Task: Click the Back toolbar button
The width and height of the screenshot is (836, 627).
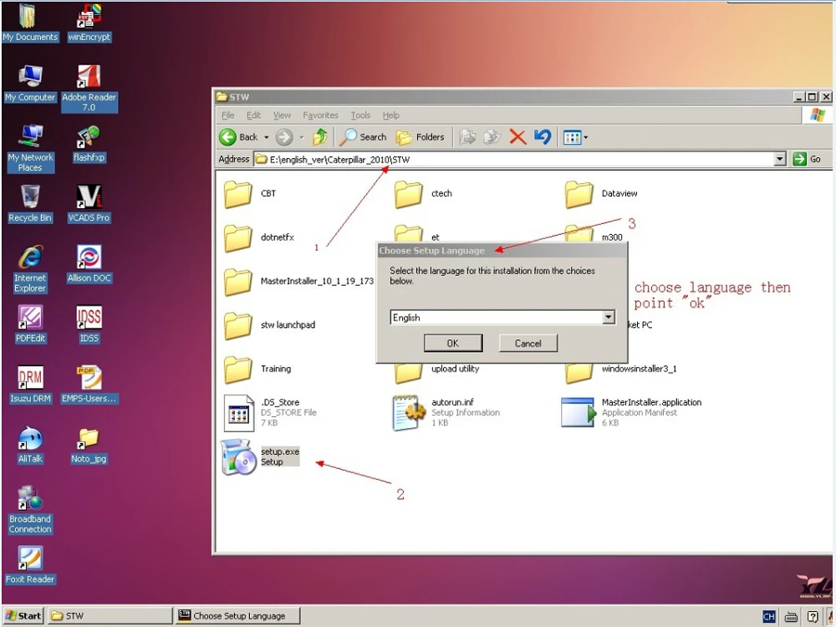Action: point(238,137)
